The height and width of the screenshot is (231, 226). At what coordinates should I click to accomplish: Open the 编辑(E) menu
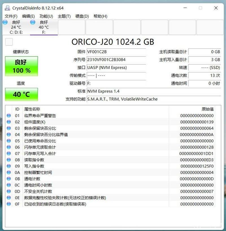28,16
